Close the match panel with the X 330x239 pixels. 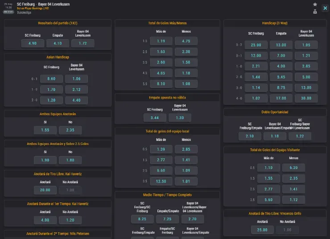[326, 8]
